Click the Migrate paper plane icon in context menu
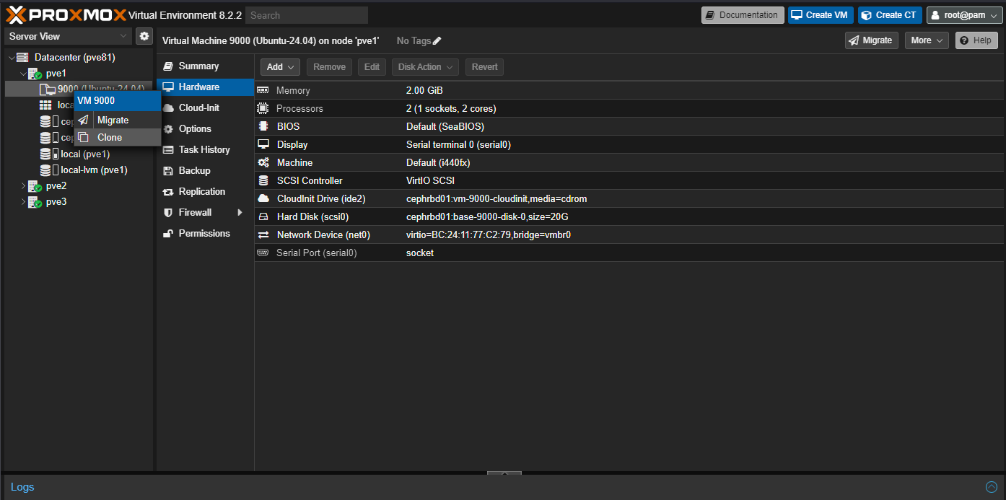 84,120
